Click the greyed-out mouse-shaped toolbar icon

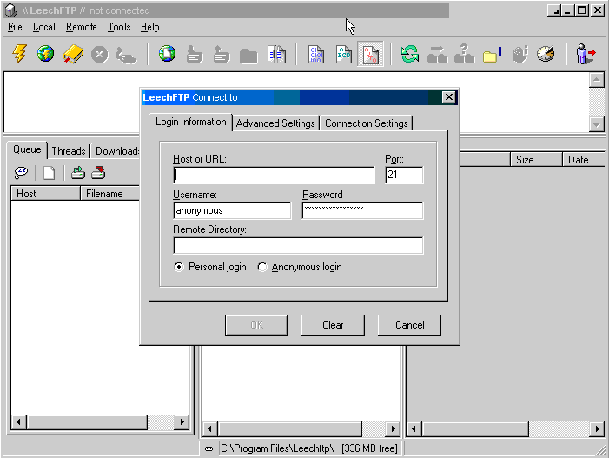[x=126, y=55]
